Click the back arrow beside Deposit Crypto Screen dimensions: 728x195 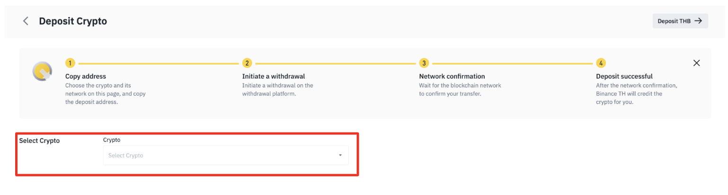(26, 21)
